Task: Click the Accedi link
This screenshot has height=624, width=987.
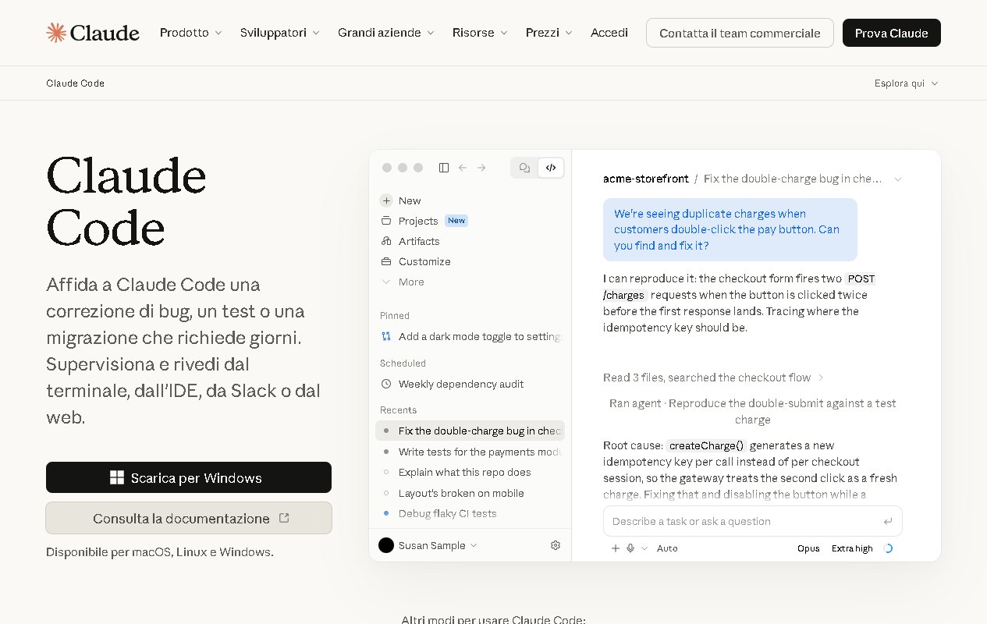Action: [609, 33]
